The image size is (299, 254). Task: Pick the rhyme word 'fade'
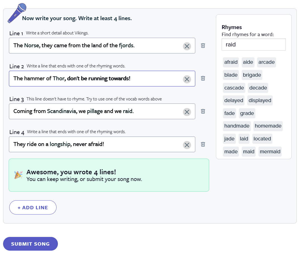point(230,113)
